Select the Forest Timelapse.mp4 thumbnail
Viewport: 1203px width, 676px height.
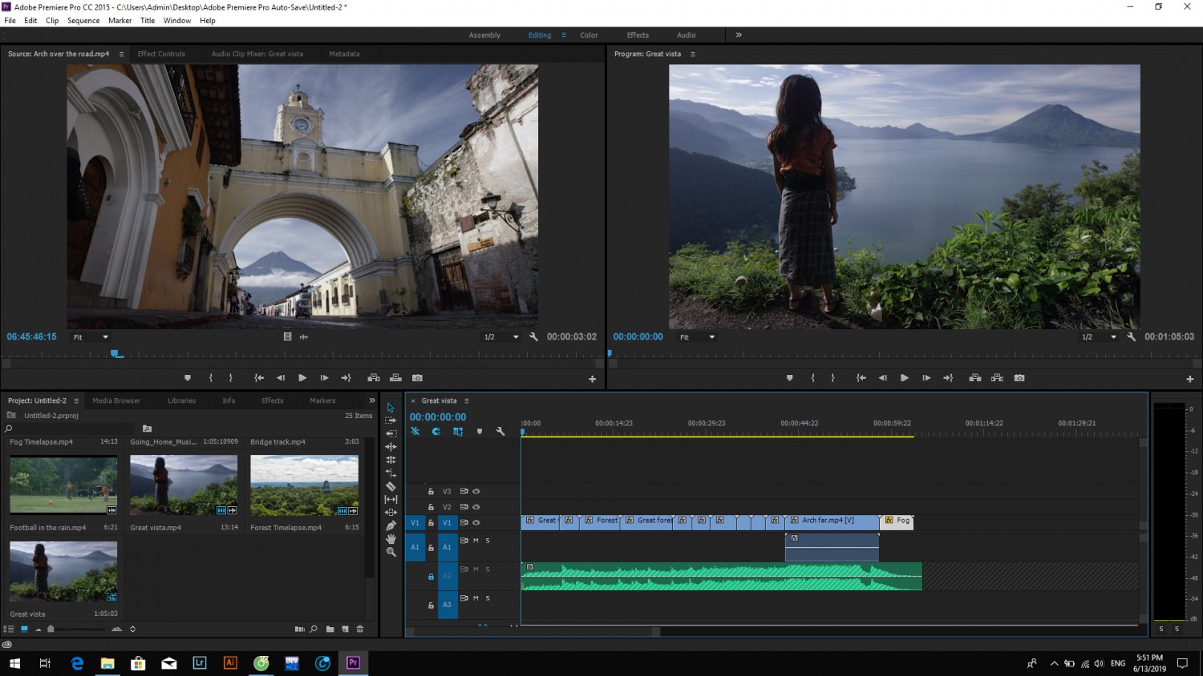pyautogui.click(x=305, y=485)
